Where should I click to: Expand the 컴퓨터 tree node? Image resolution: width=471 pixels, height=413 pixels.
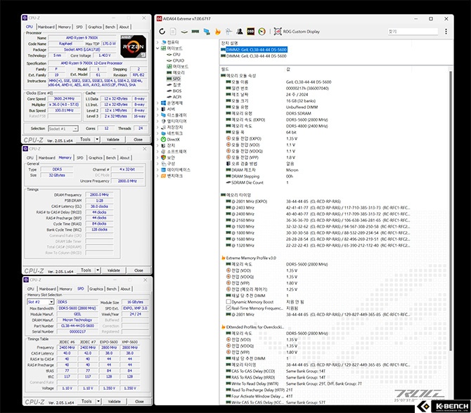pyautogui.click(x=157, y=42)
